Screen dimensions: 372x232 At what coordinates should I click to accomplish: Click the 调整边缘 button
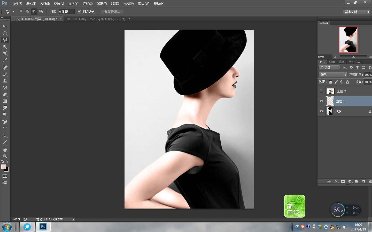112,12
